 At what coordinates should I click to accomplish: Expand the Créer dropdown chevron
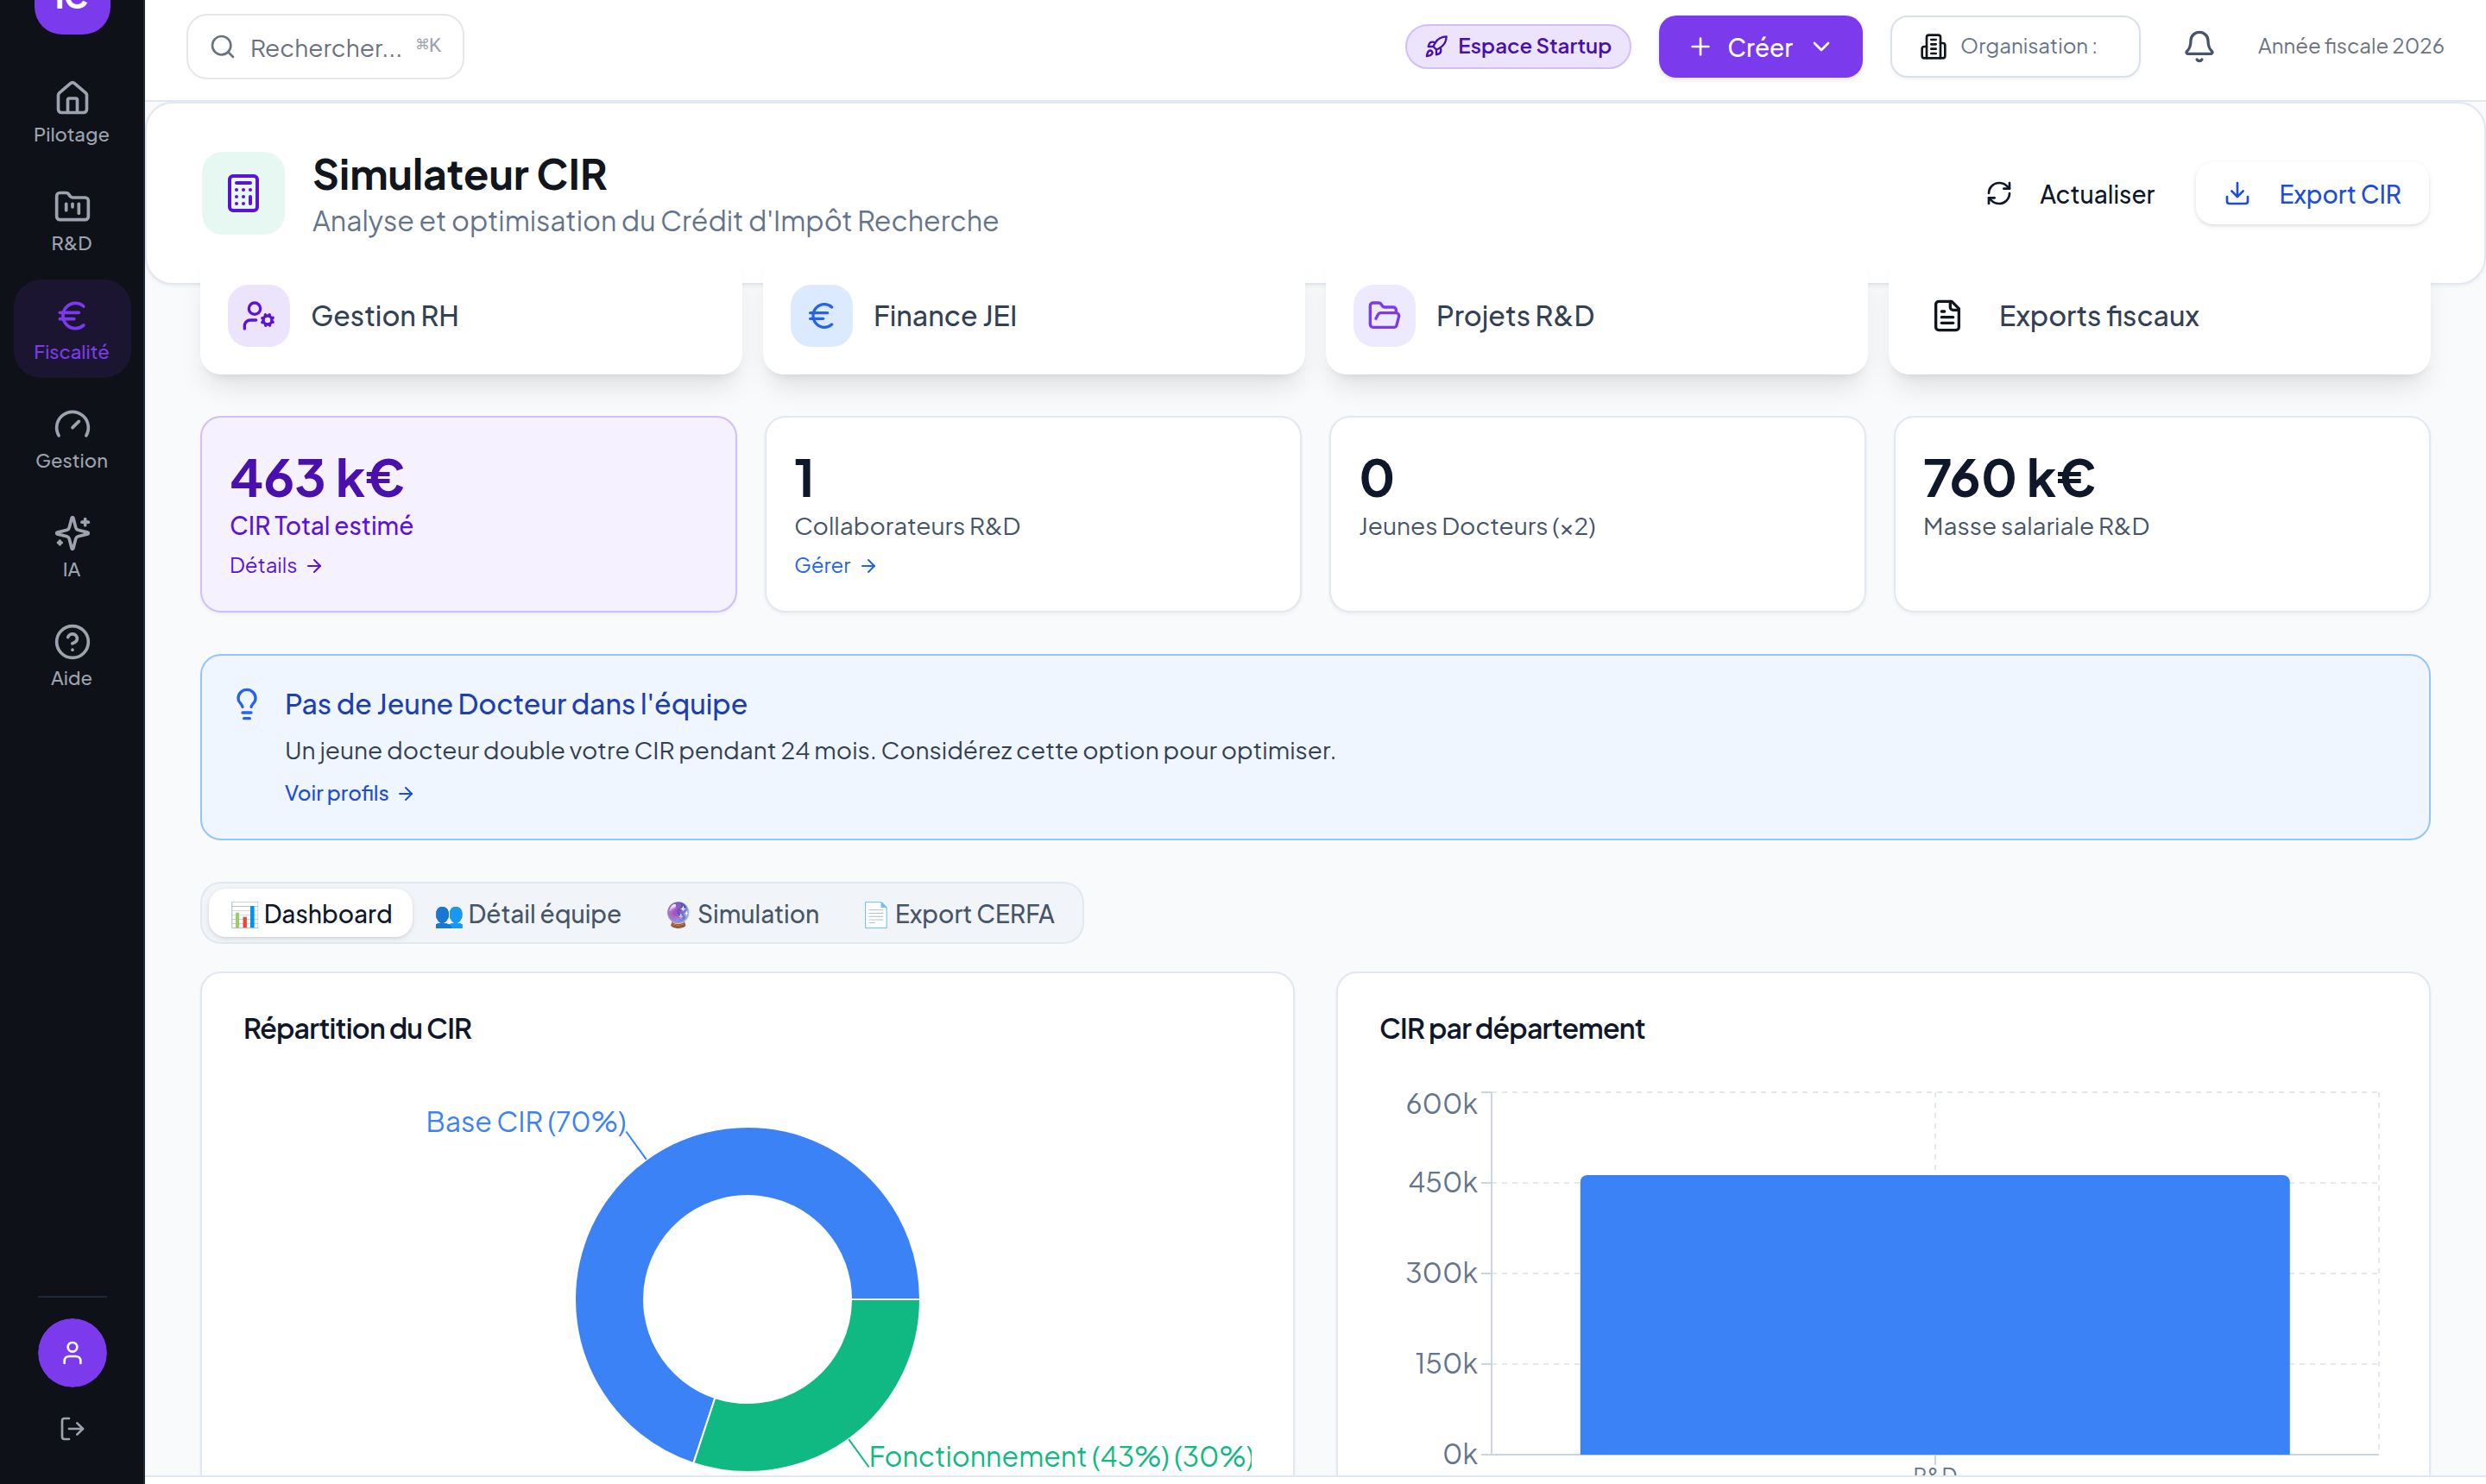click(x=1821, y=47)
